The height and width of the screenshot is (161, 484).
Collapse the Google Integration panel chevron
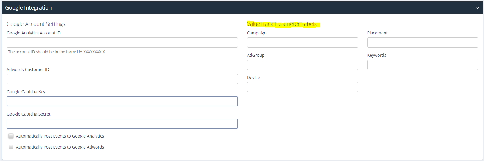pos(477,8)
